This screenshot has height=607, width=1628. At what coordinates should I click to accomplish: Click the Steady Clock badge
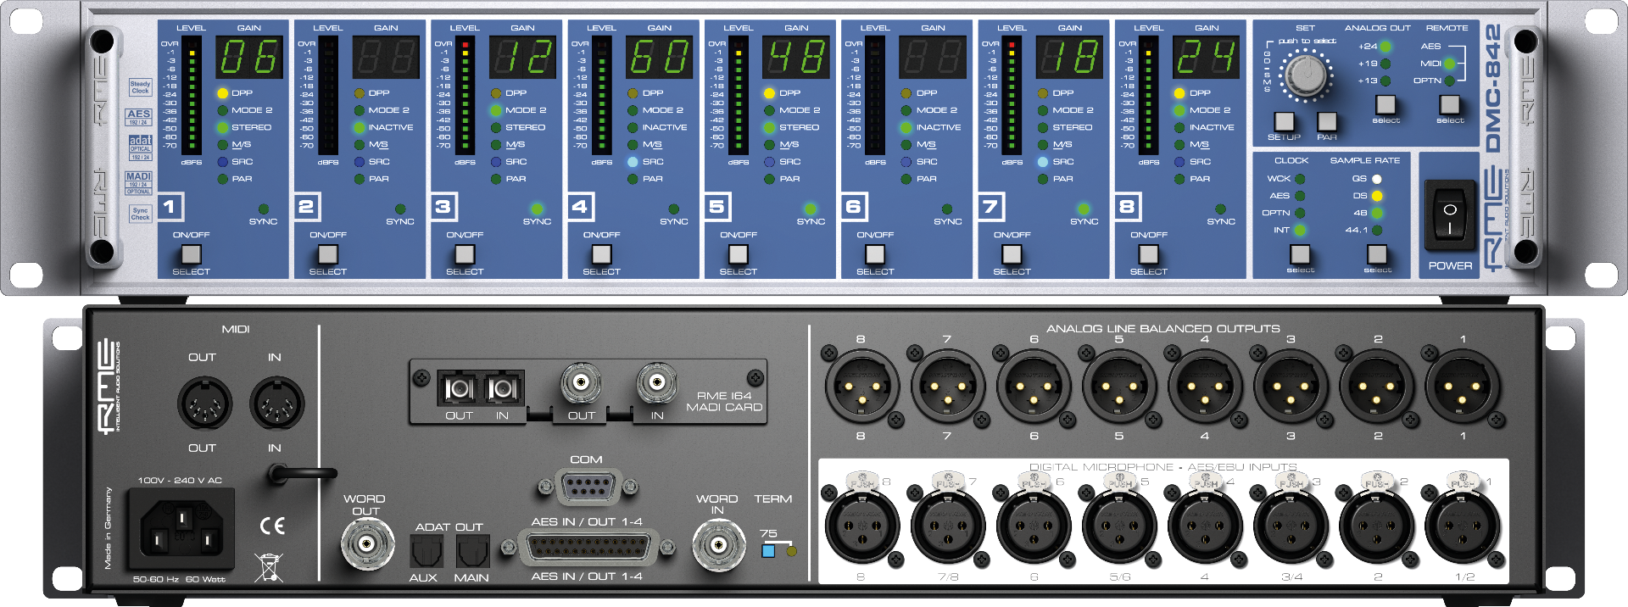click(x=140, y=87)
